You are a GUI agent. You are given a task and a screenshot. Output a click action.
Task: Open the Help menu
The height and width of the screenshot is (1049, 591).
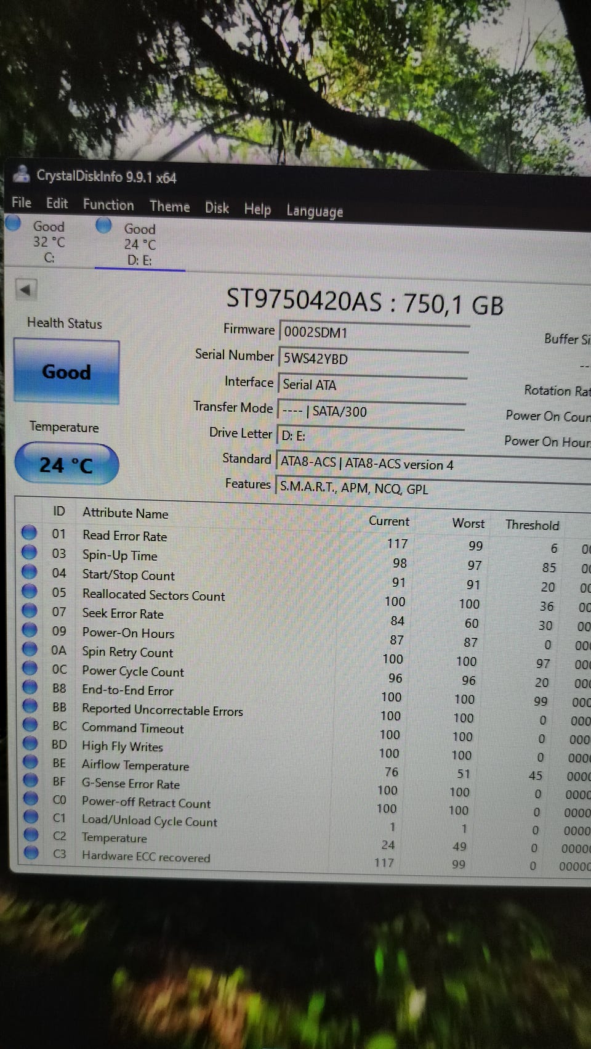coord(257,210)
